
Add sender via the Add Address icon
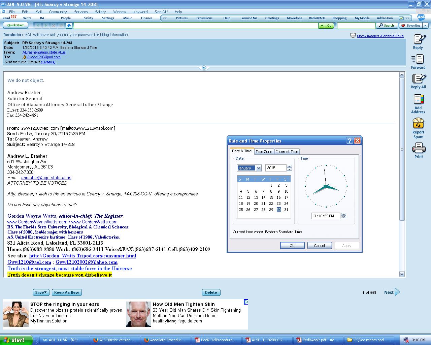[x=418, y=99]
